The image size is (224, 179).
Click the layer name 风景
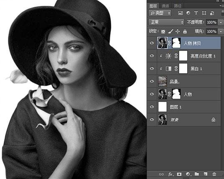174,82
